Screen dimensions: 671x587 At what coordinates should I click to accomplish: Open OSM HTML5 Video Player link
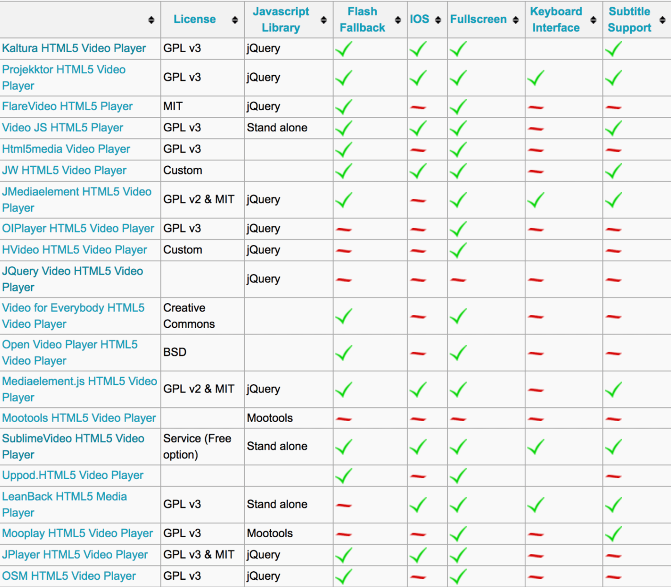pos(69,576)
